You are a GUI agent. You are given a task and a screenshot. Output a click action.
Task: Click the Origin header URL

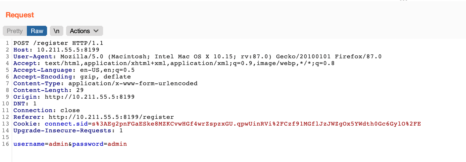(x=90, y=97)
